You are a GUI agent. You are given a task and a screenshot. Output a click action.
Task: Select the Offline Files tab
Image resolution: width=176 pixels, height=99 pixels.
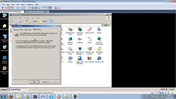point(37,29)
